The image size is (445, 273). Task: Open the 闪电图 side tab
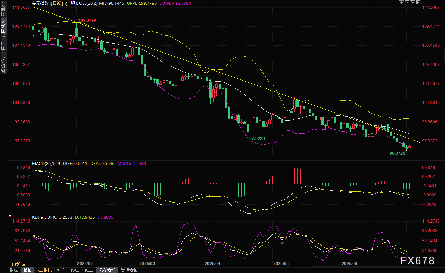click(x=3, y=43)
